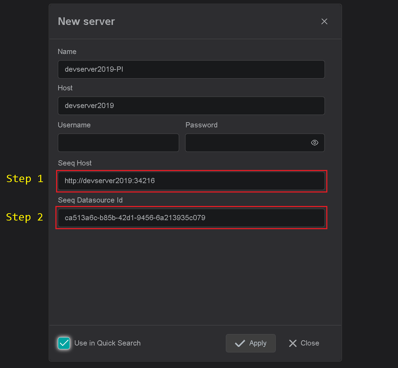Edit the Seeq Host URL field

pyautogui.click(x=191, y=181)
